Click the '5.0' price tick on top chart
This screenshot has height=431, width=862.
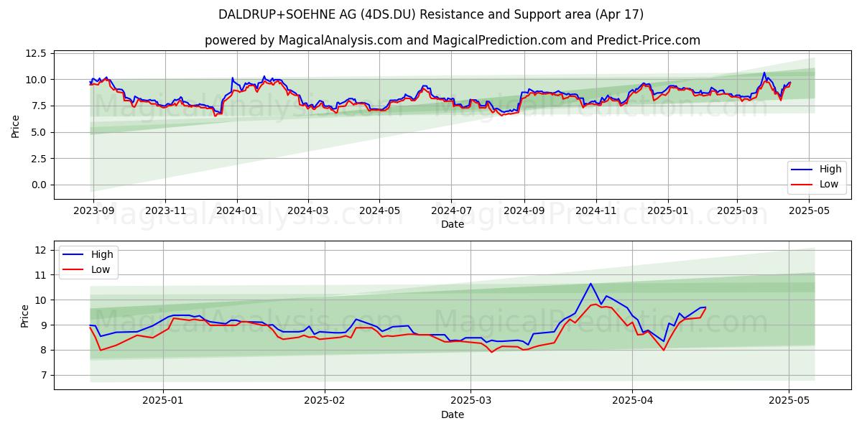click(x=40, y=132)
